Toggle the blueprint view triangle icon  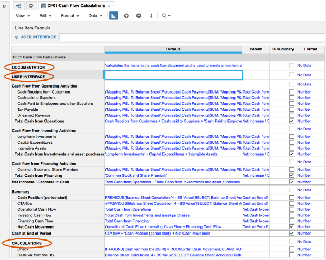coord(114,16)
